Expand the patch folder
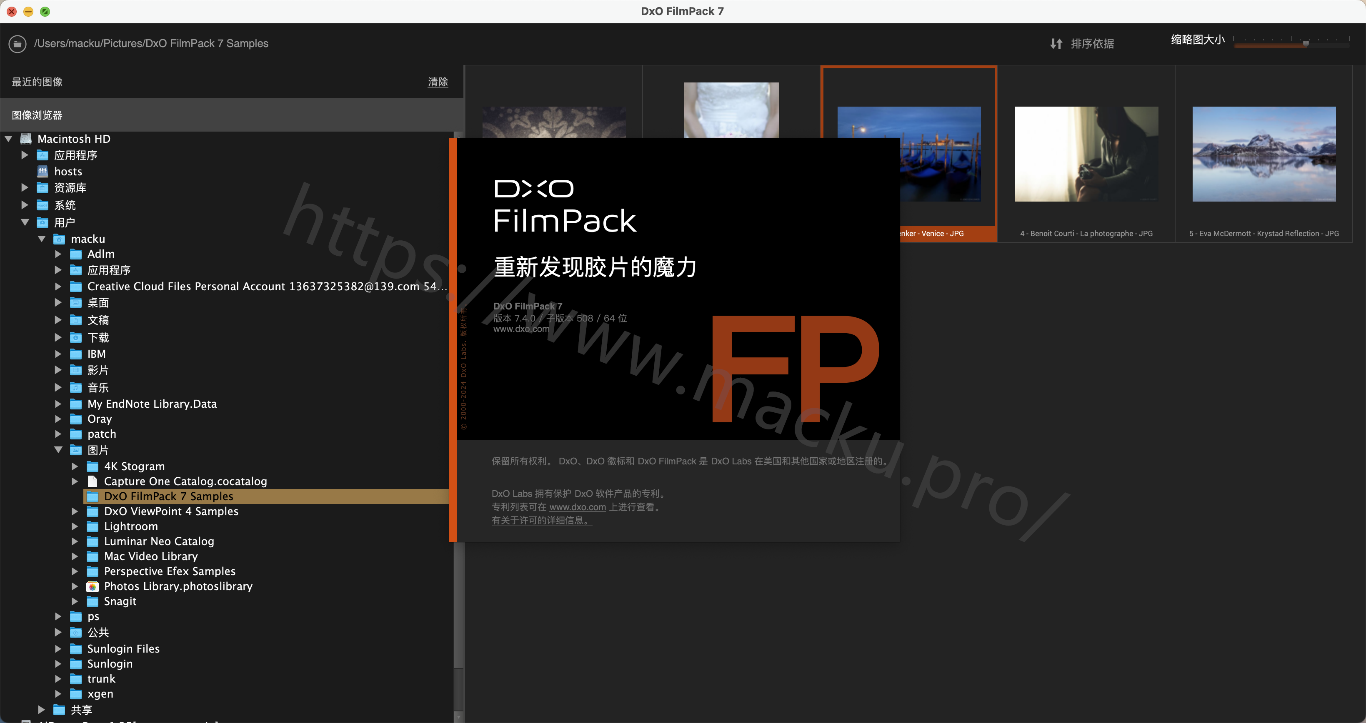 coord(58,434)
